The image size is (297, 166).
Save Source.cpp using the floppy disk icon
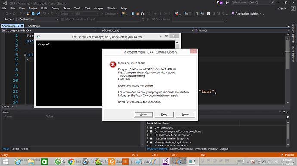point(33,14)
